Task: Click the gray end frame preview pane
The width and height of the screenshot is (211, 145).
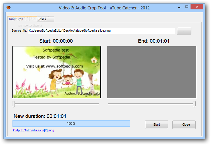Action: (152, 72)
